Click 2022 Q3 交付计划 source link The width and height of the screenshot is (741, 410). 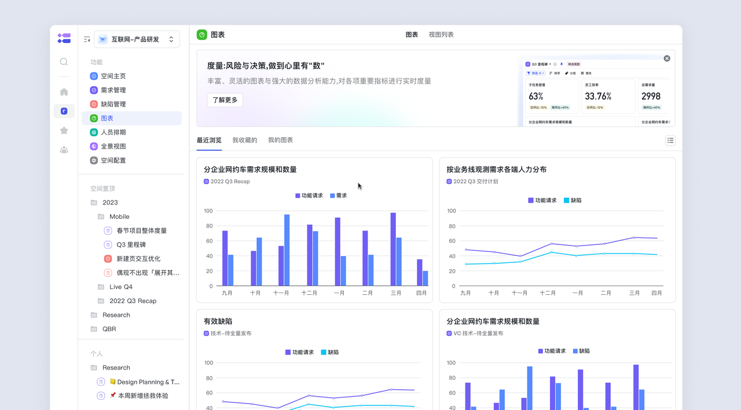tap(475, 181)
